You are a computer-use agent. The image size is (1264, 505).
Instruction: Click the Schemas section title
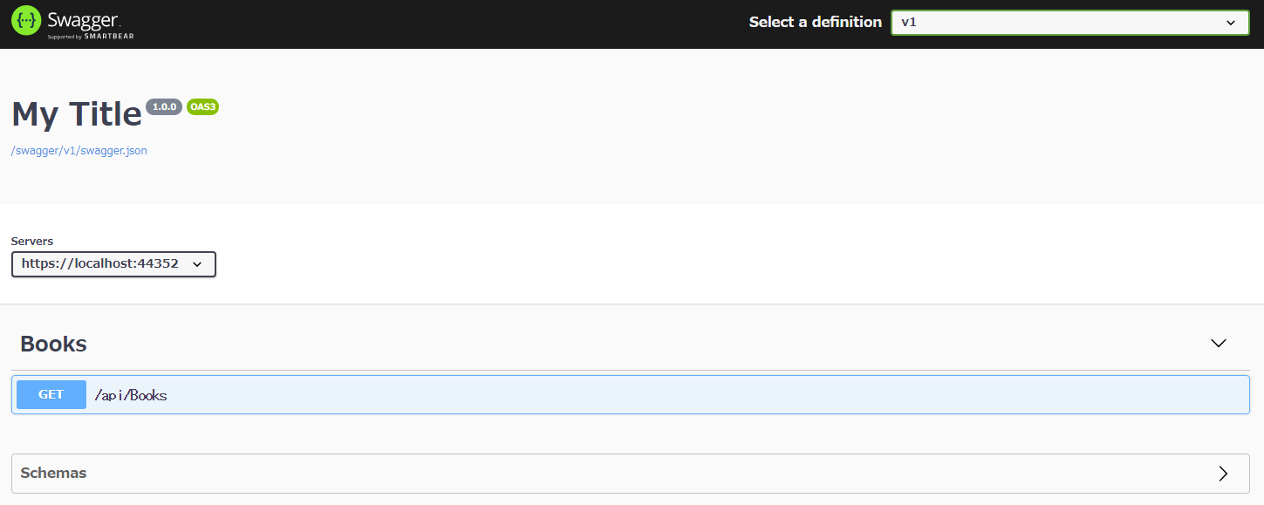tap(53, 473)
